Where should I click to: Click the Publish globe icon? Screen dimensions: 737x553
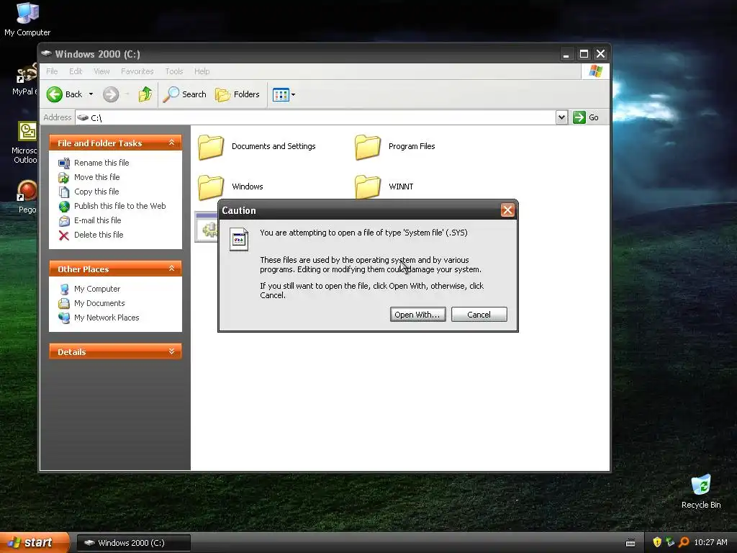[64, 207]
